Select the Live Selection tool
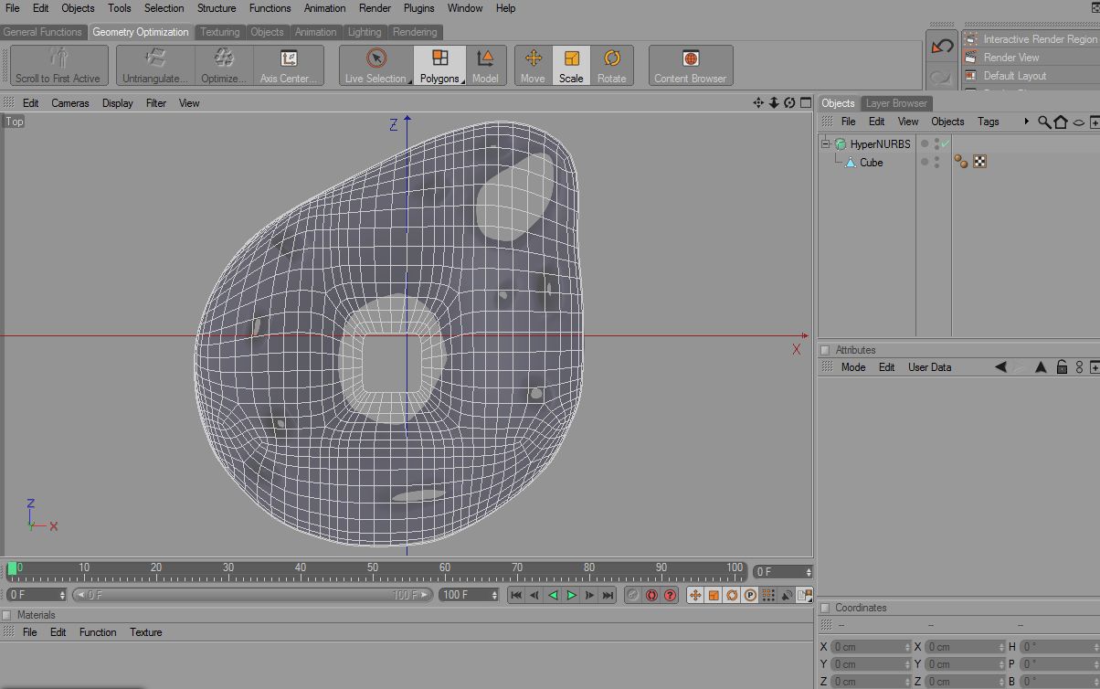 click(x=375, y=66)
